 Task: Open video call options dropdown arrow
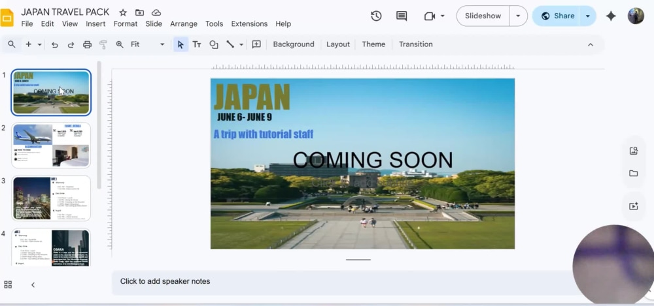[443, 16]
